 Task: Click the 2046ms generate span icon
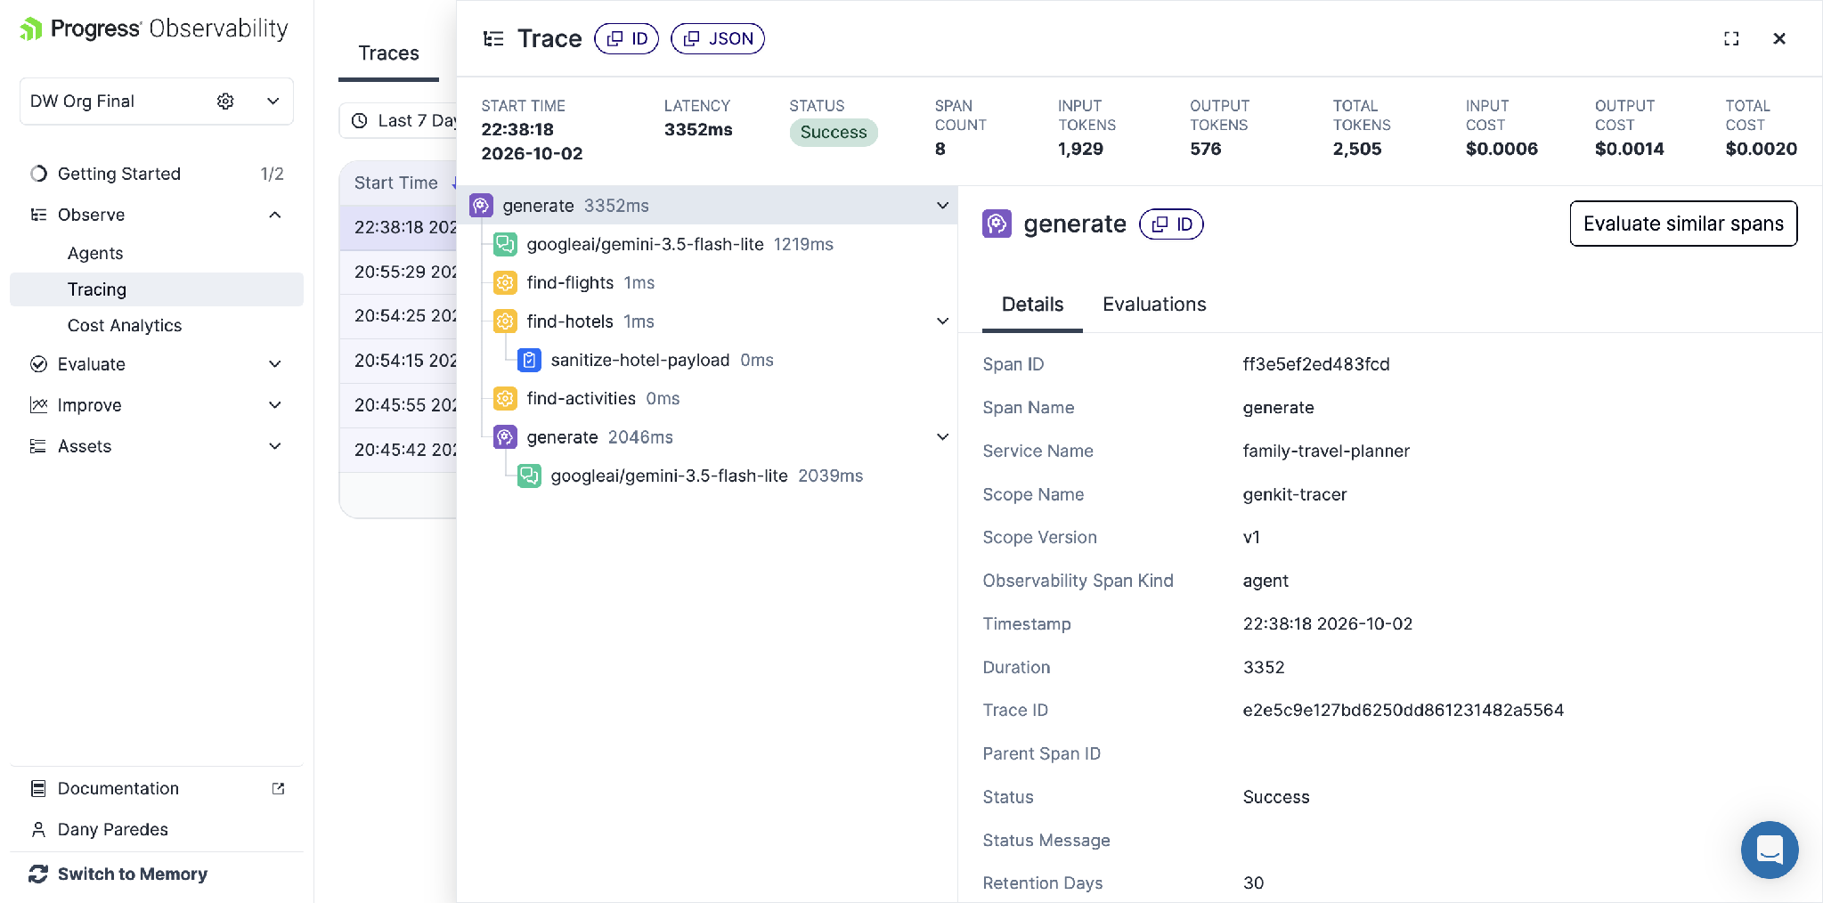[x=505, y=437]
